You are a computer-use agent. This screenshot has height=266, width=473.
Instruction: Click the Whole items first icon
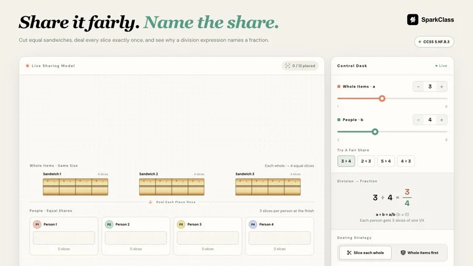(x=403, y=253)
